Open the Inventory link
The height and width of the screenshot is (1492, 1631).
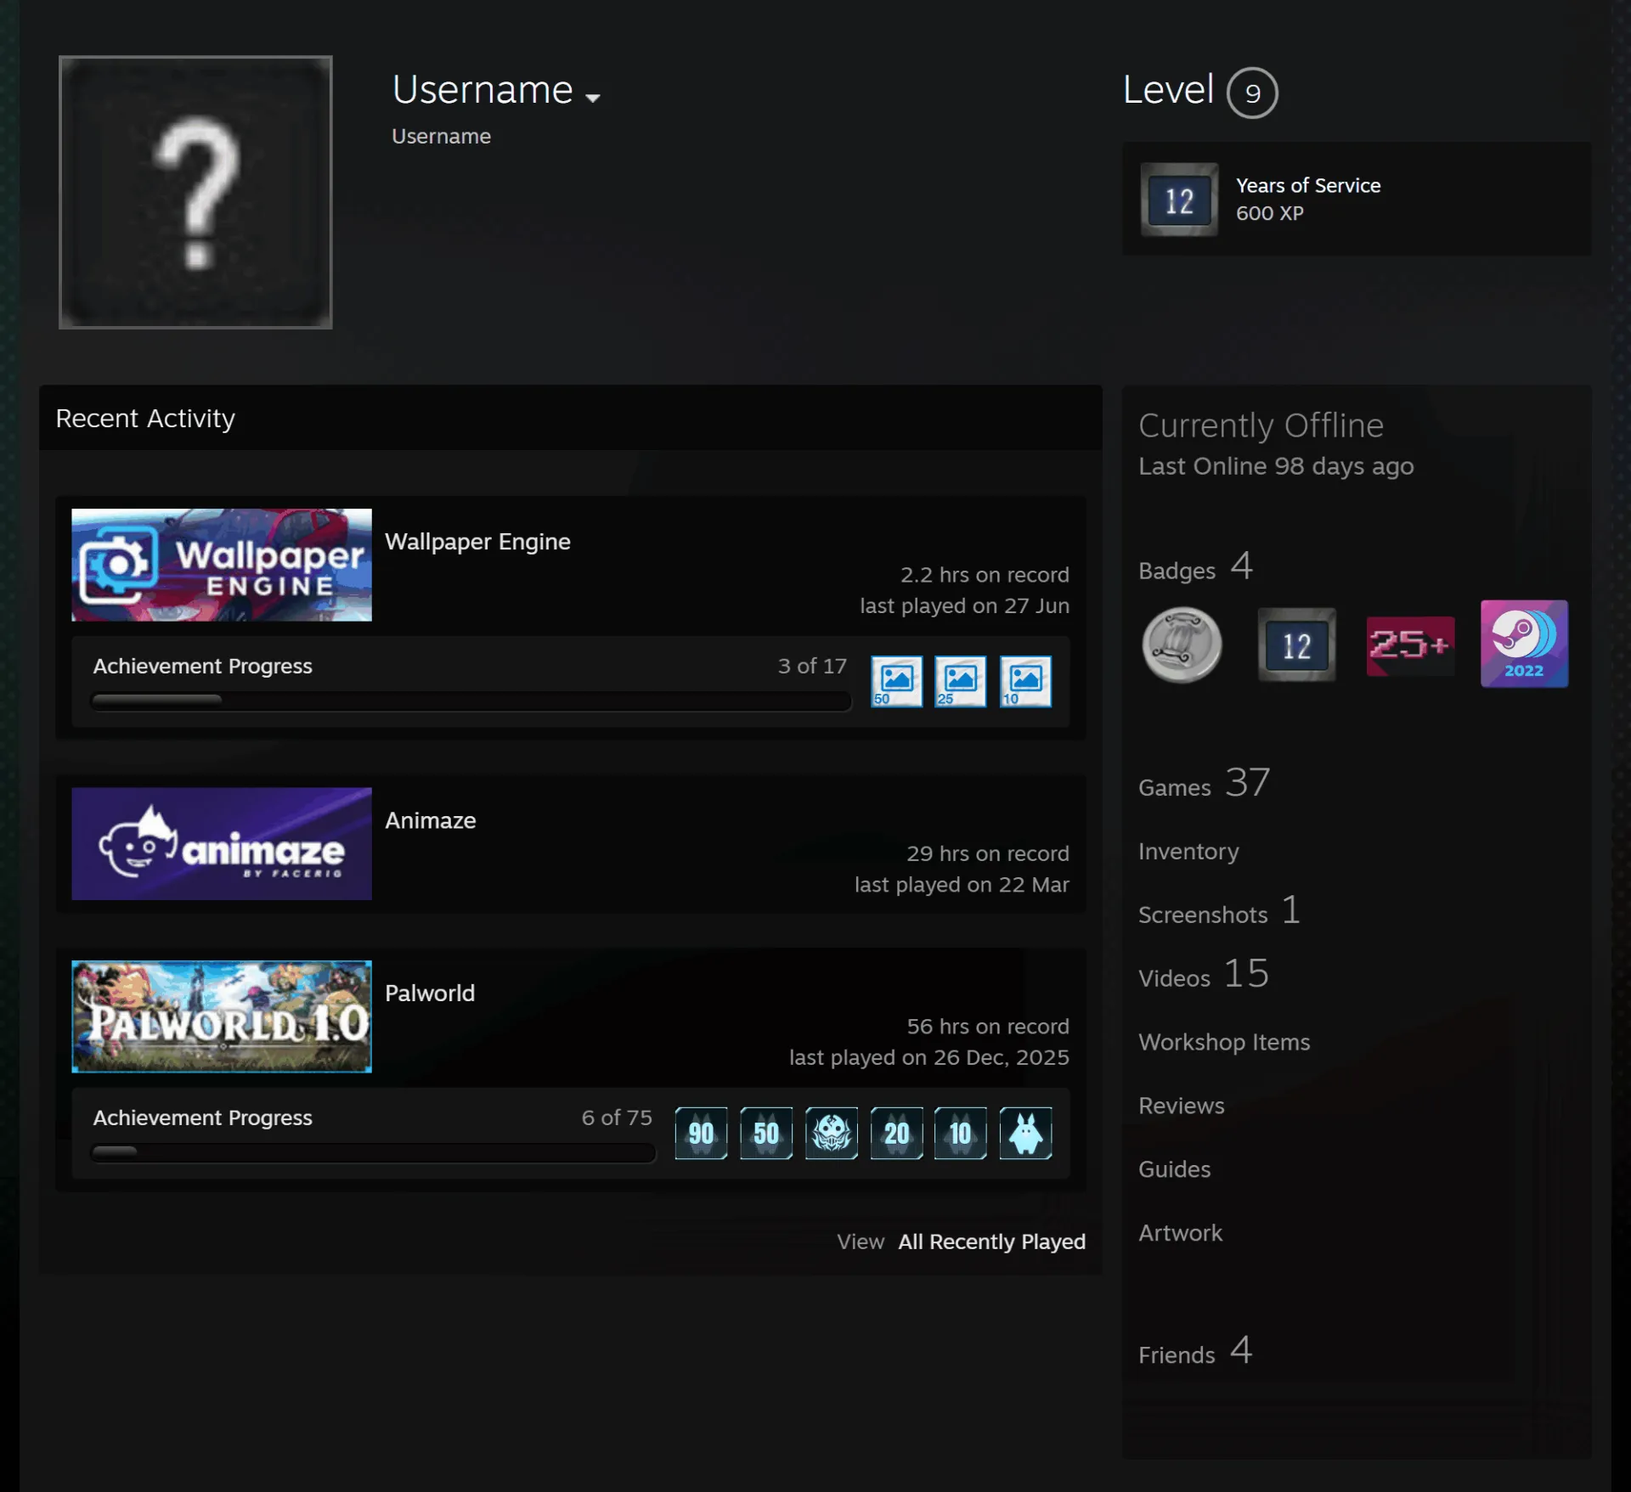point(1188,851)
